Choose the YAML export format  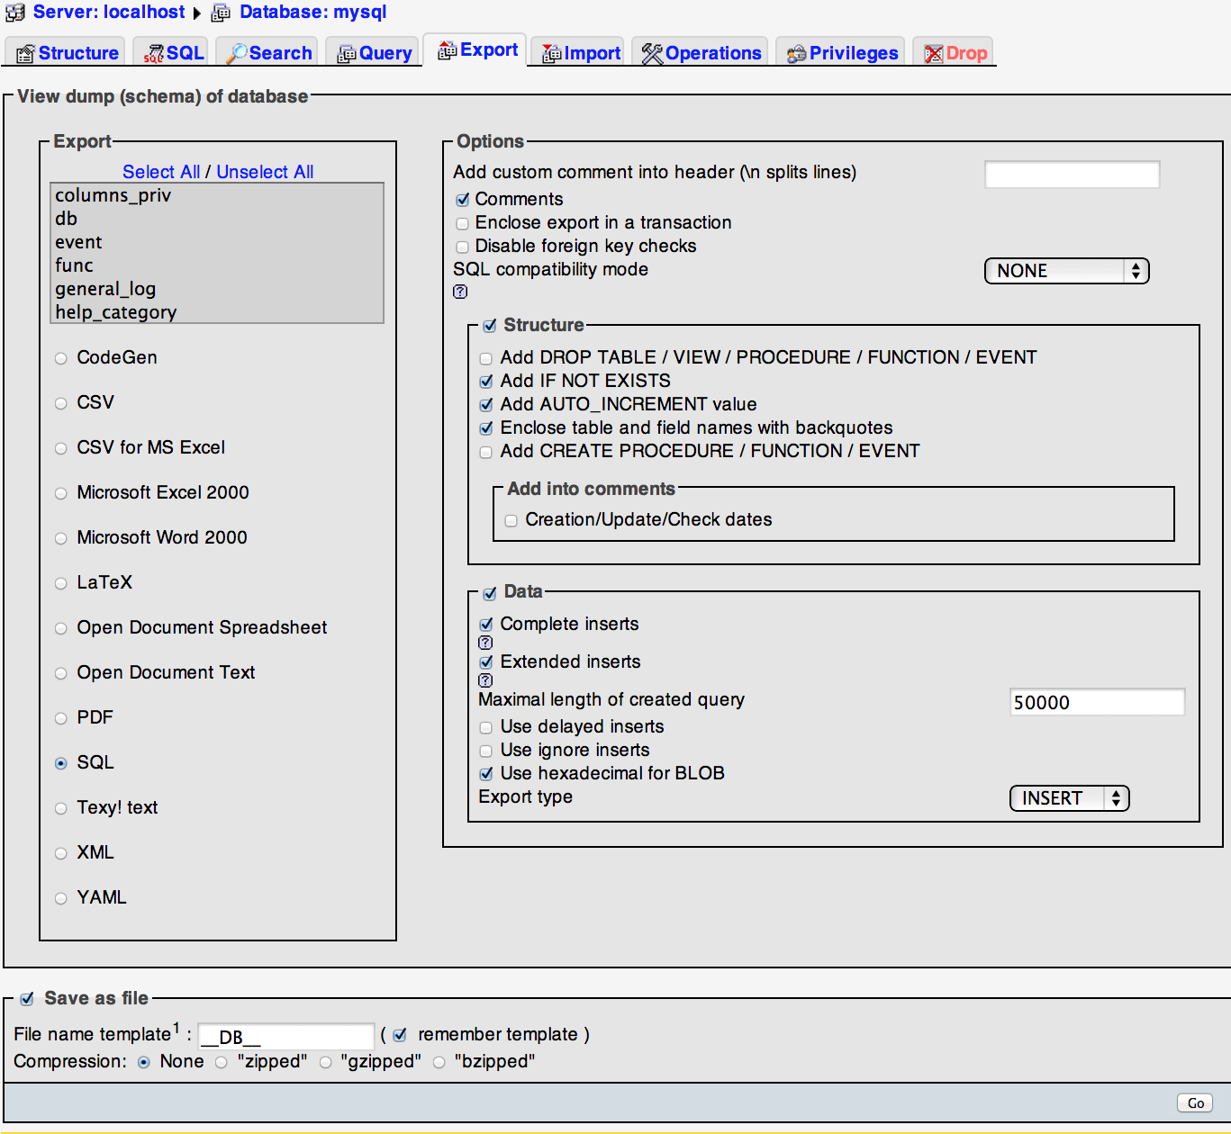pyautogui.click(x=61, y=898)
